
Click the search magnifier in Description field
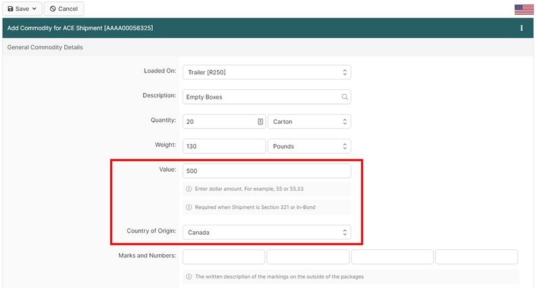344,97
